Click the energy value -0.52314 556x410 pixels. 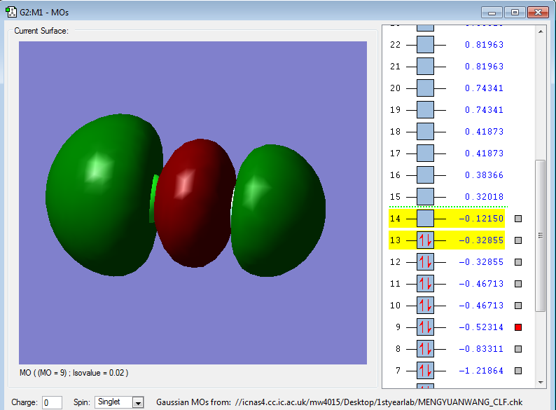(481, 327)
